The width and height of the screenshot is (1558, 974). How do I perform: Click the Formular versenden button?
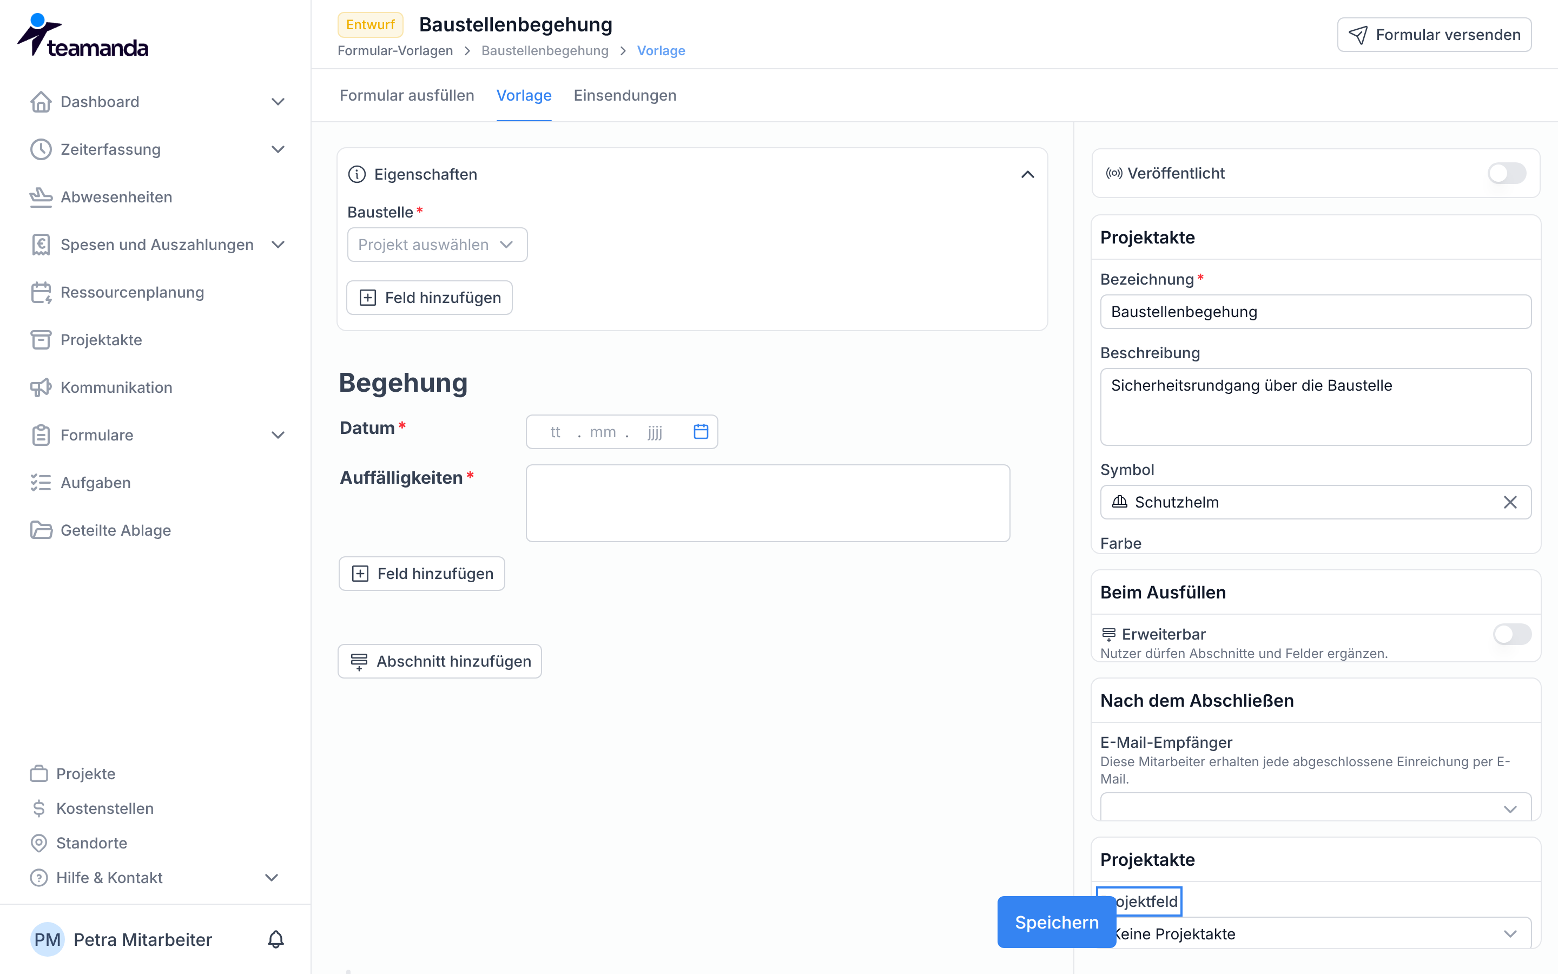pyautogui.click(x=1434, y=35)
